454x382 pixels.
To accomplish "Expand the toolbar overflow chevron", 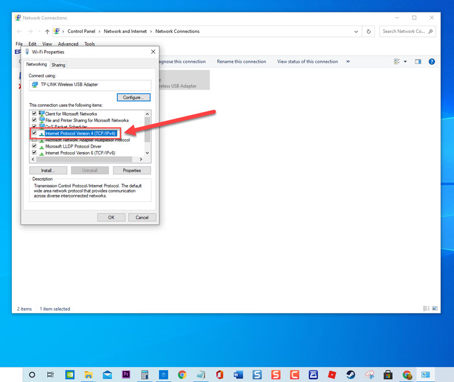I will [348, 61].
